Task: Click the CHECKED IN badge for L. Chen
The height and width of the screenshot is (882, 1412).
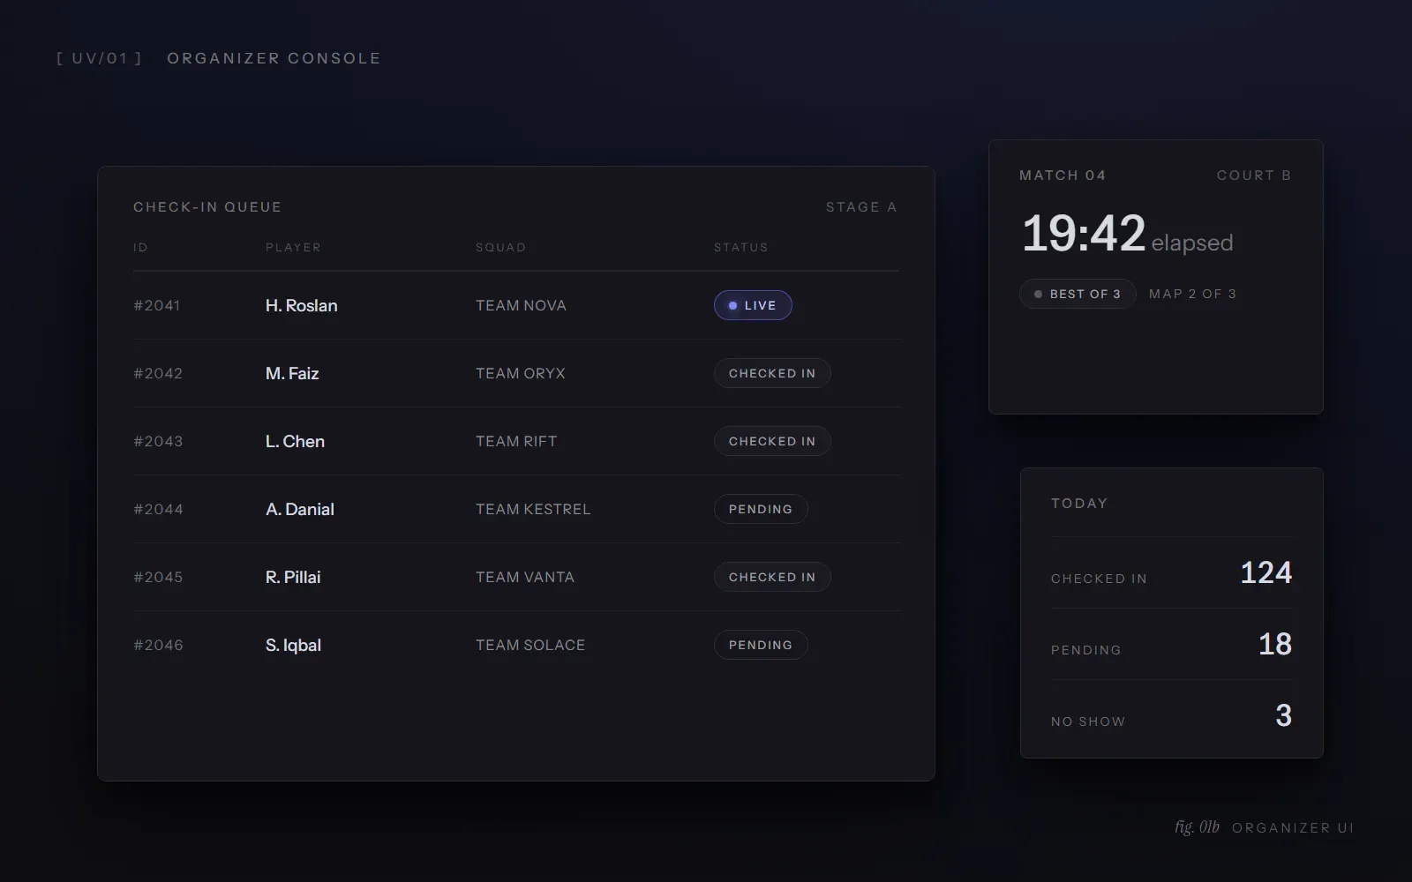Action: [772, 441]
